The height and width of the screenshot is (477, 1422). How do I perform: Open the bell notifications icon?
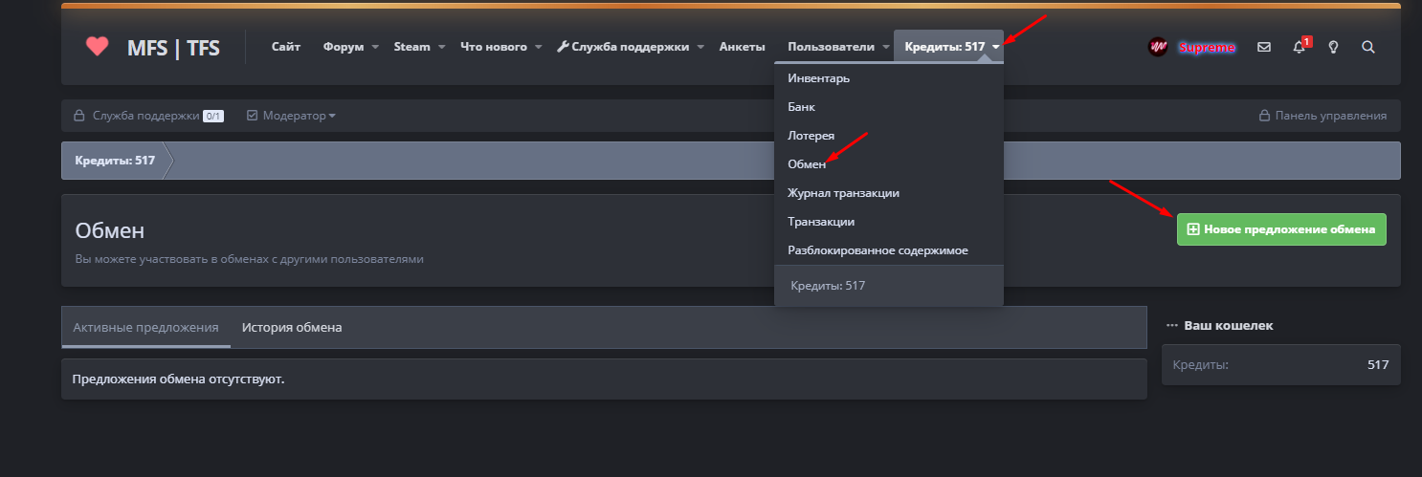coord(1299,47)
